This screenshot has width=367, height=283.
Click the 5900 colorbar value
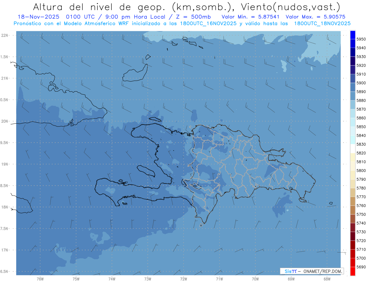(361, 83)
